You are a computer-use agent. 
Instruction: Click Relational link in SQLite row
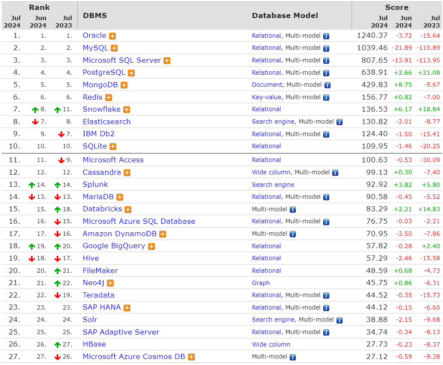click(267, 146)
